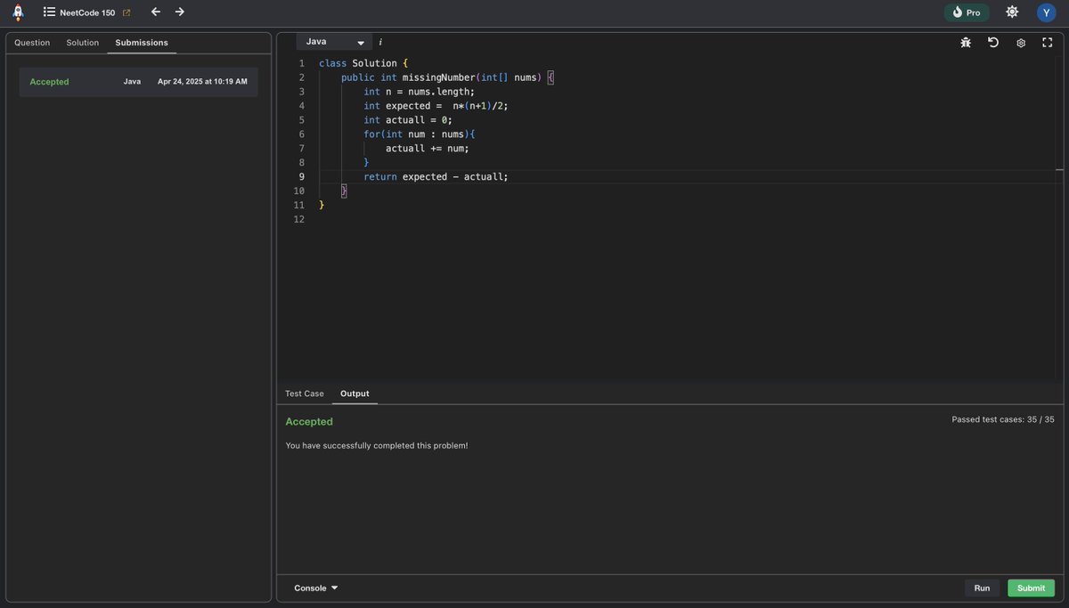Expand the Console dropdown

(x=316, y=588)
